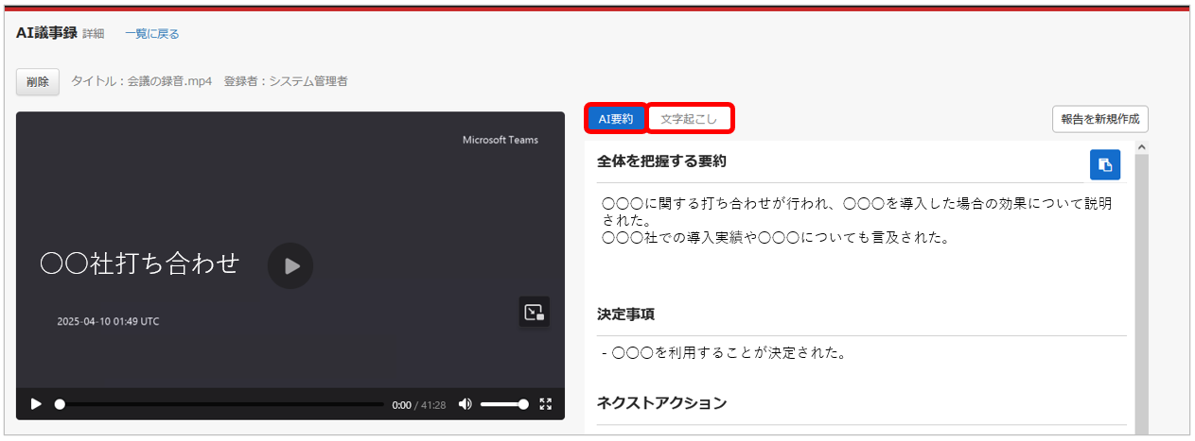Viewport: 1195px width, 441px height.
Task: Click the play icon in the video control bar
Action: tap(36, 404)
